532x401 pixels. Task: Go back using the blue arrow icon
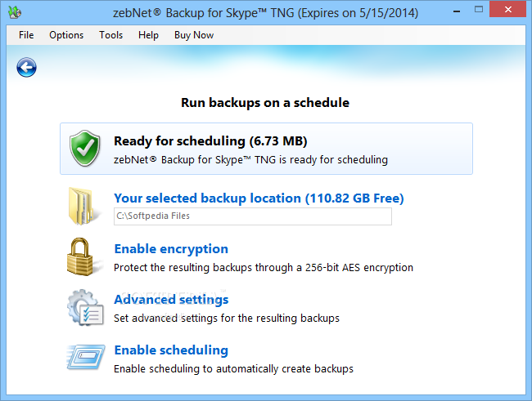point(26,68)
